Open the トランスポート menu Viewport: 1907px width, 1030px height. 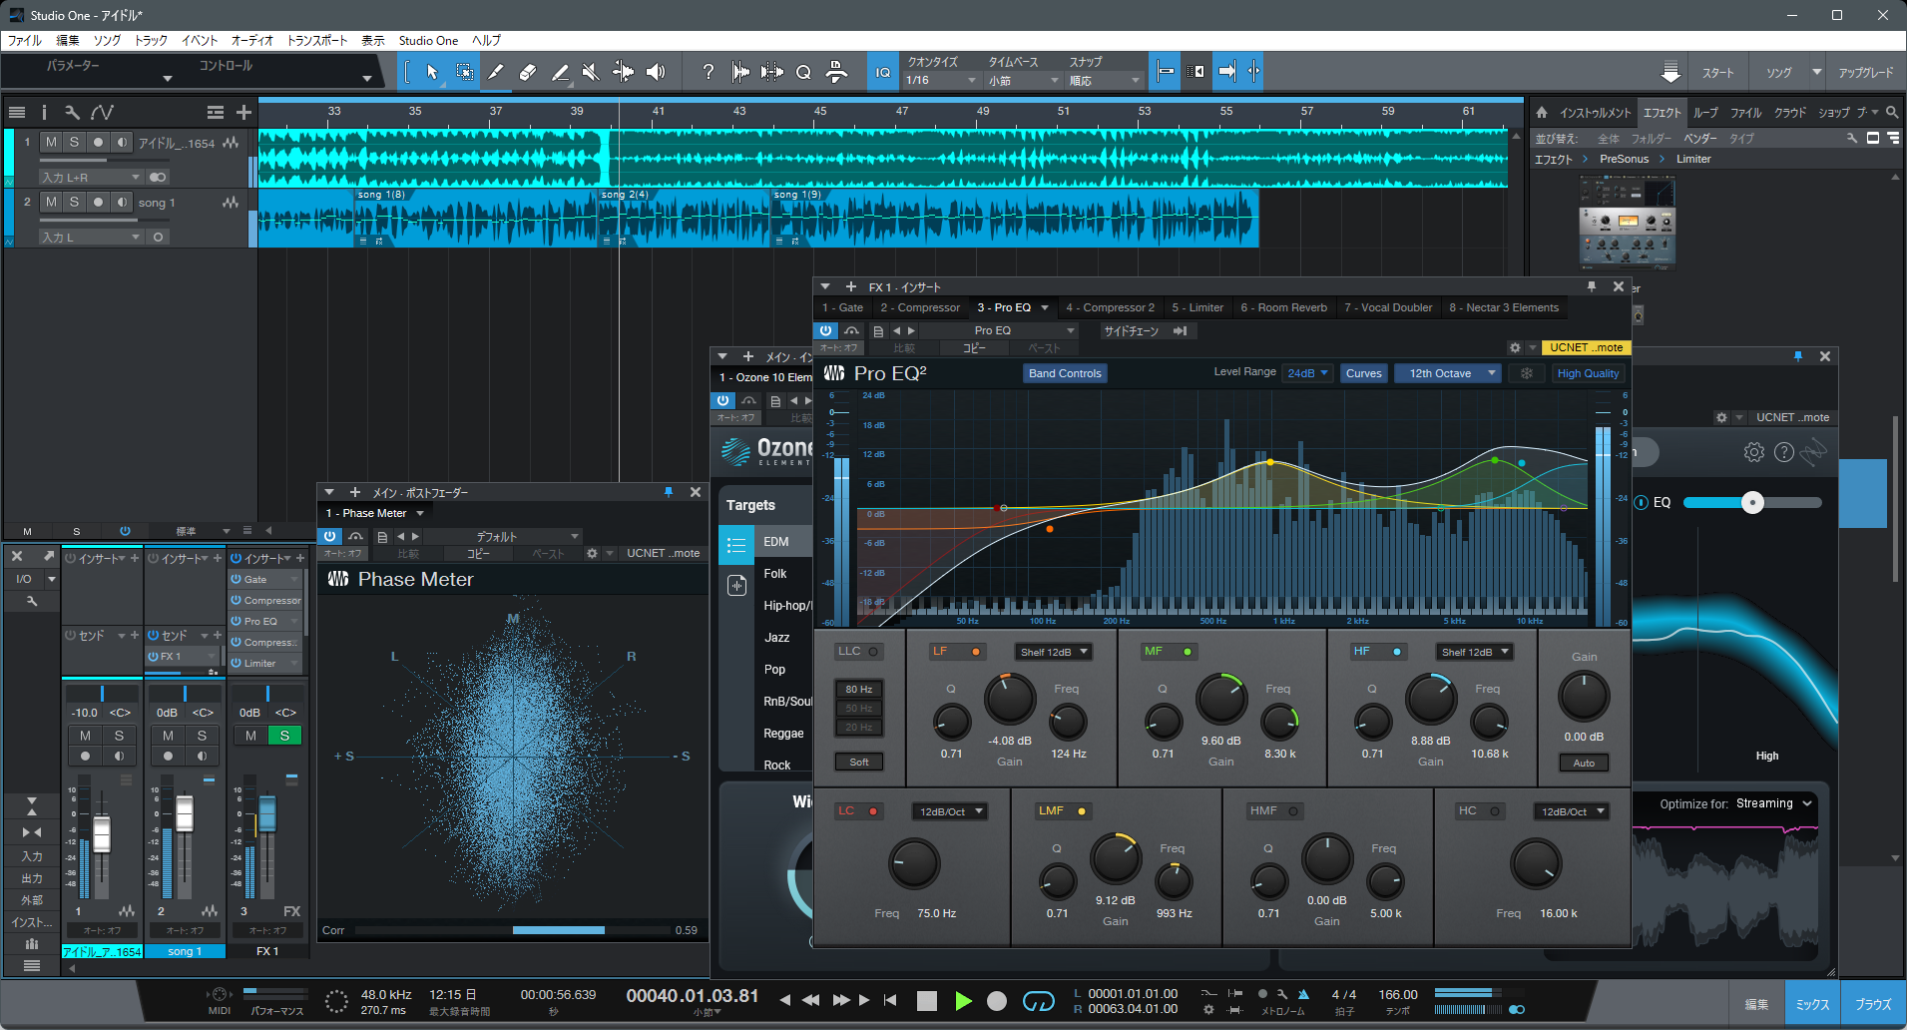(317, 41)
